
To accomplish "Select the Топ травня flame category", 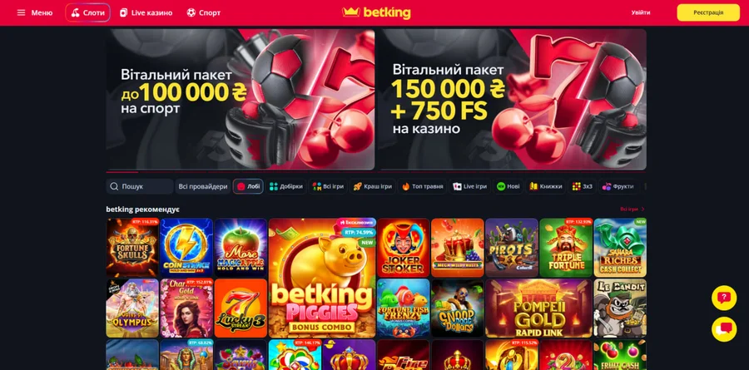I will click(x=423, y=187).
